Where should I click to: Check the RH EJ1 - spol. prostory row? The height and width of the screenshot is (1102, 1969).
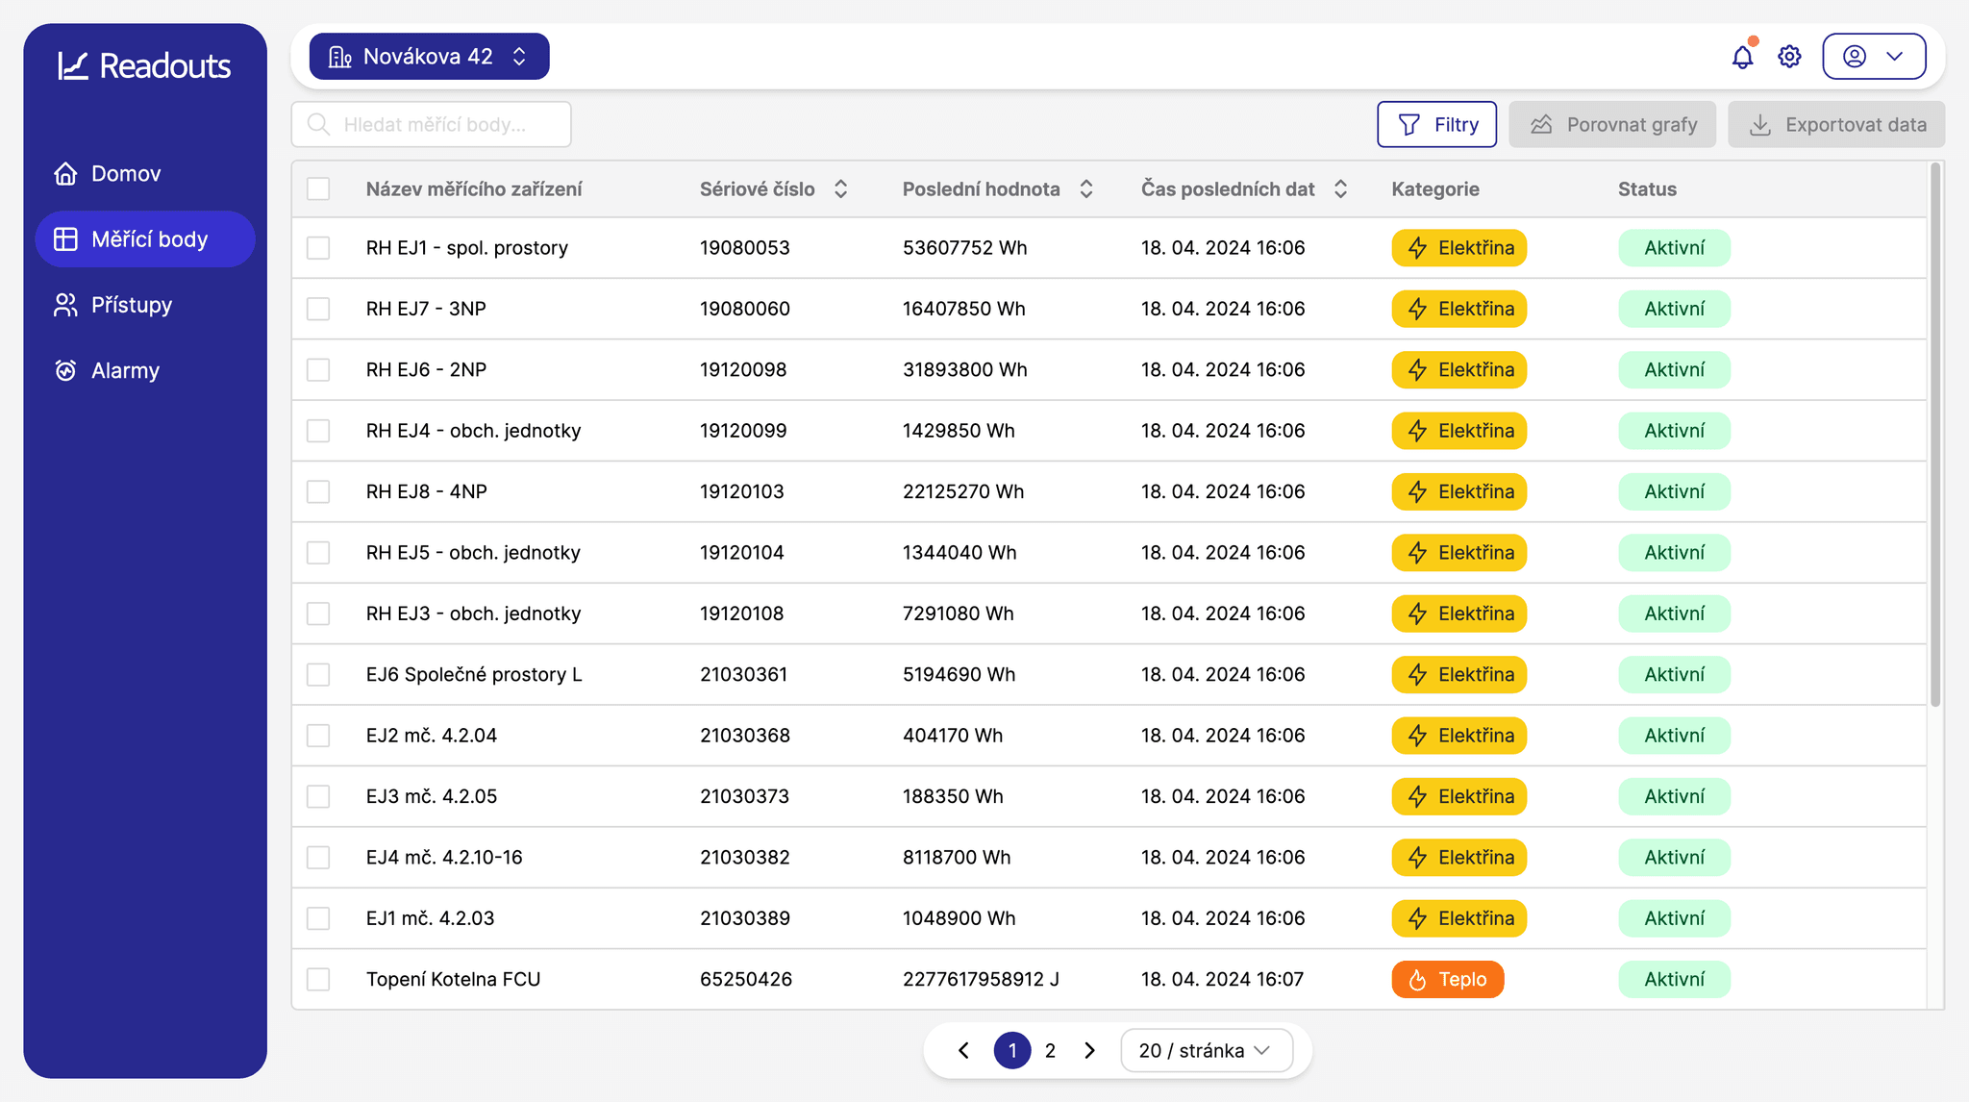tap(318, 248)
